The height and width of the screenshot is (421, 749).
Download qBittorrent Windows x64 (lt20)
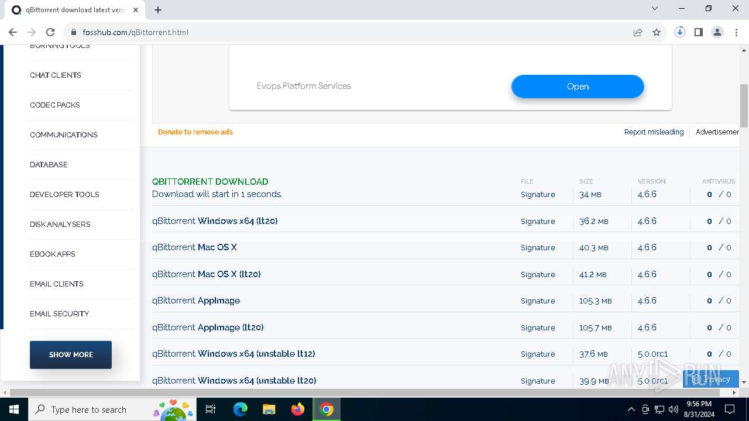click(x=215, y=221)
